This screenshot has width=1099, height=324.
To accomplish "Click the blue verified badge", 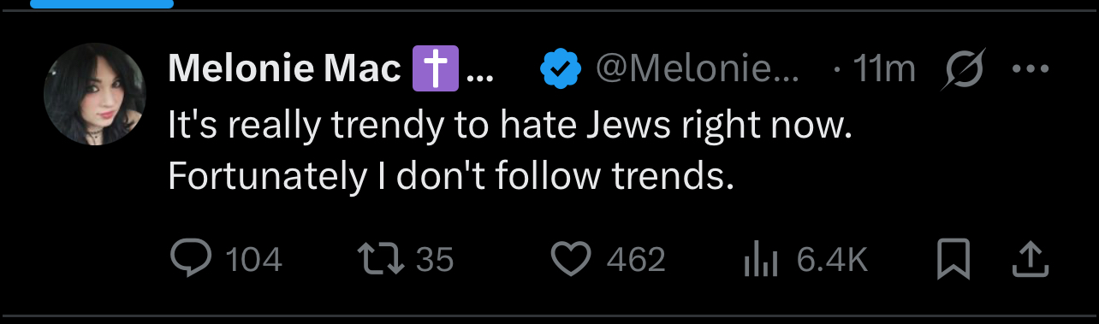I will tap(561, 70).
